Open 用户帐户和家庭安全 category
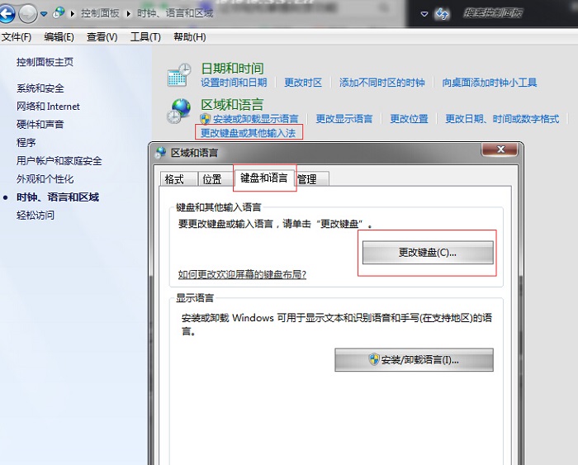The width and height of the screenshot is (578, 465). (59, 161)
